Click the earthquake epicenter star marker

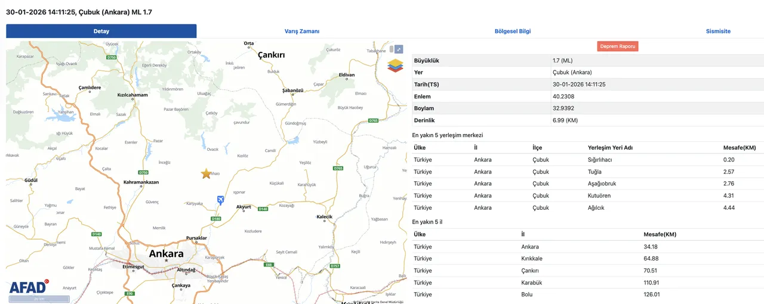click(x=206, y=173)
